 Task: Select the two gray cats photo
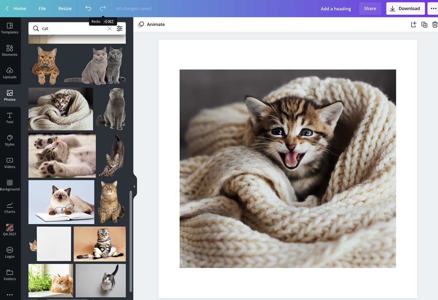tap(95, 66)
